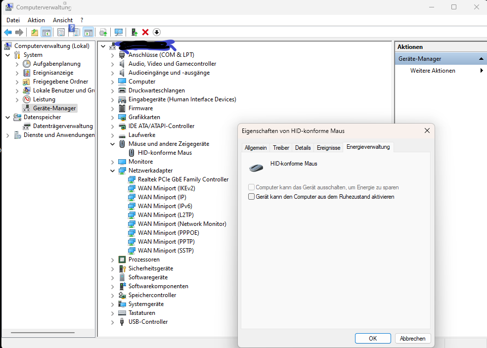Enable 'Gerät kann den Computer aus dem Ruhezustand aktivieren'
The image size is (487, 348).
point(251,197)
